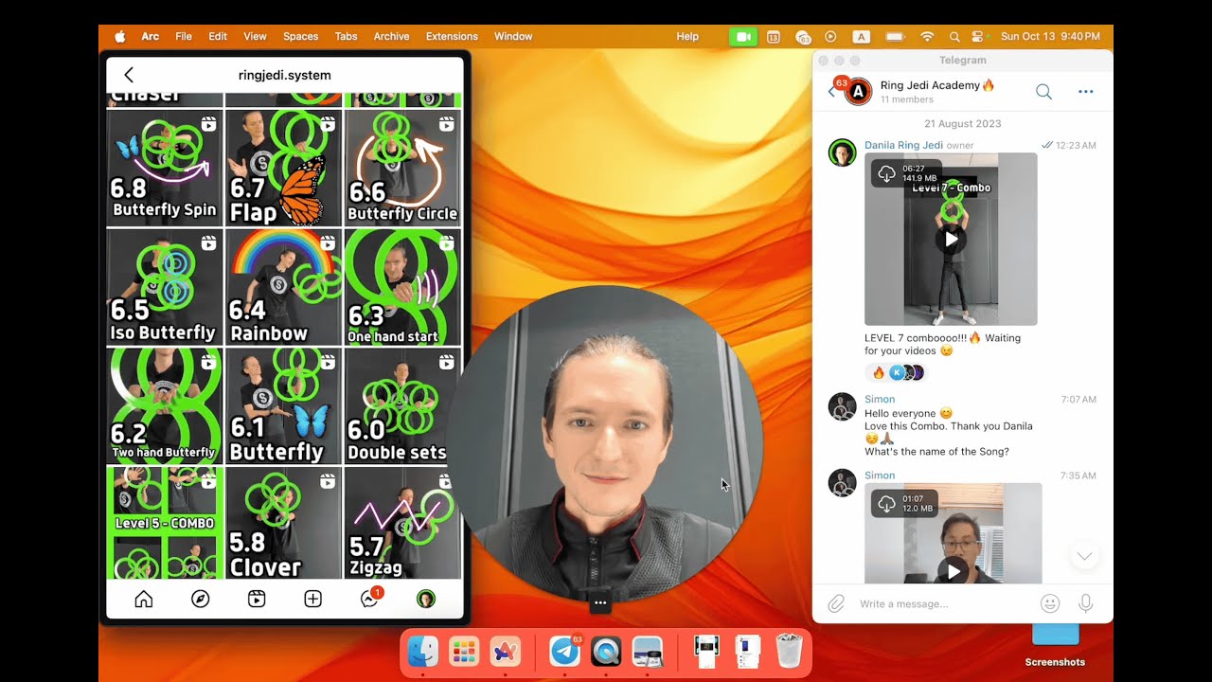Open the Trash in the Dock
Viewport: 1212px width, 682px height.
click(x=789, y=652)
